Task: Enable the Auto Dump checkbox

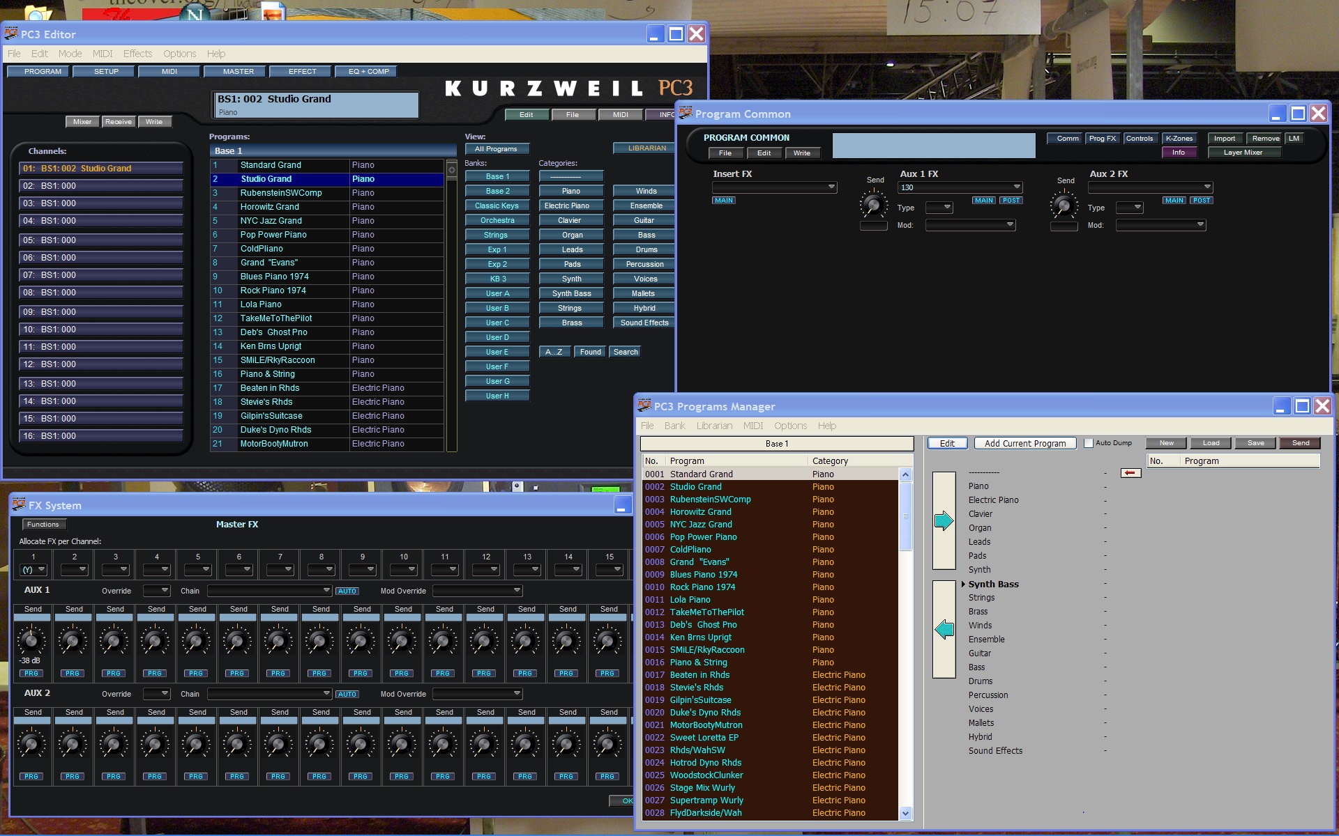Action: (x=1088, y=443)
